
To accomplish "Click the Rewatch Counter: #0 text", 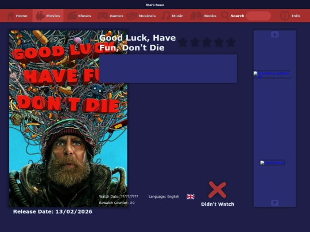I will pos(117,203).
